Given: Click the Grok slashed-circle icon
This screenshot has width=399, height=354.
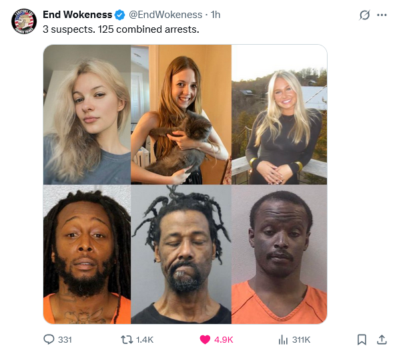Looking at the screenshot, I should 364,15.
